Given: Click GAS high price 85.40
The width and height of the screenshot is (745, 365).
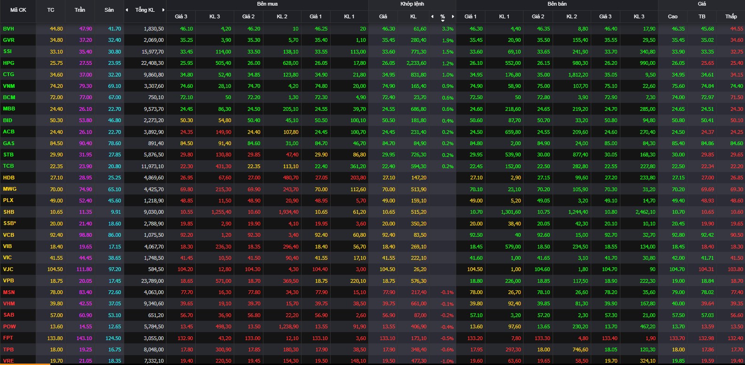Looking at the screenshot, I should (678, 143).
